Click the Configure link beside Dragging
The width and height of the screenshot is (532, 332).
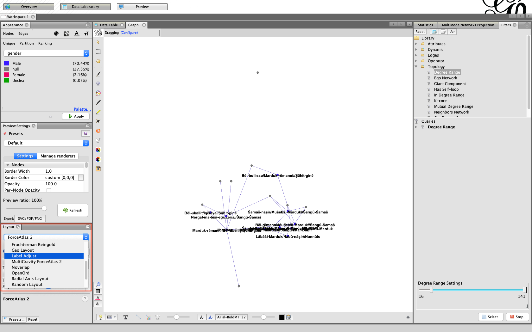[129, 33]
